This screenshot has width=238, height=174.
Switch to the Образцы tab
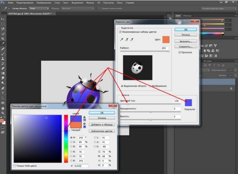(x=187, y=16)
